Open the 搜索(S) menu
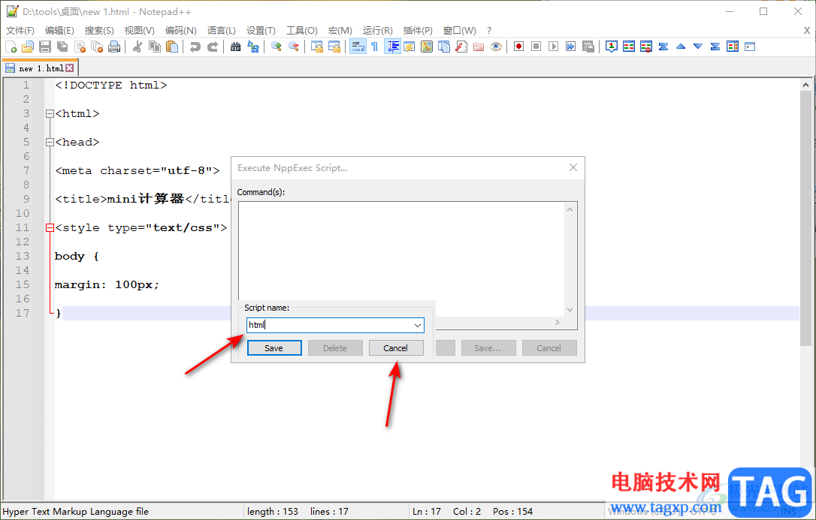Screen dimensions: 816x520 [99, 31]
